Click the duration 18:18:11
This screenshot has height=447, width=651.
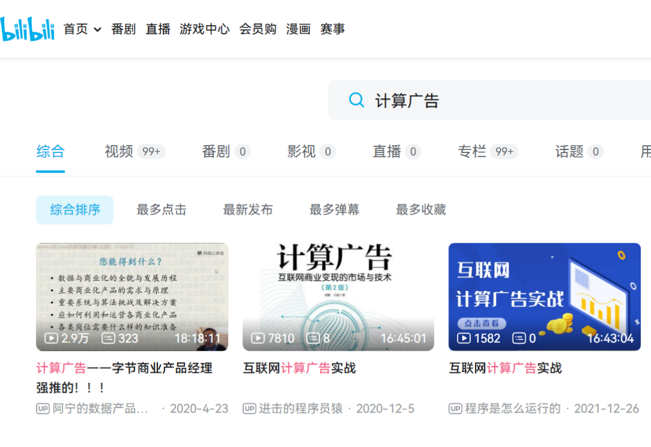pos(197,338)
